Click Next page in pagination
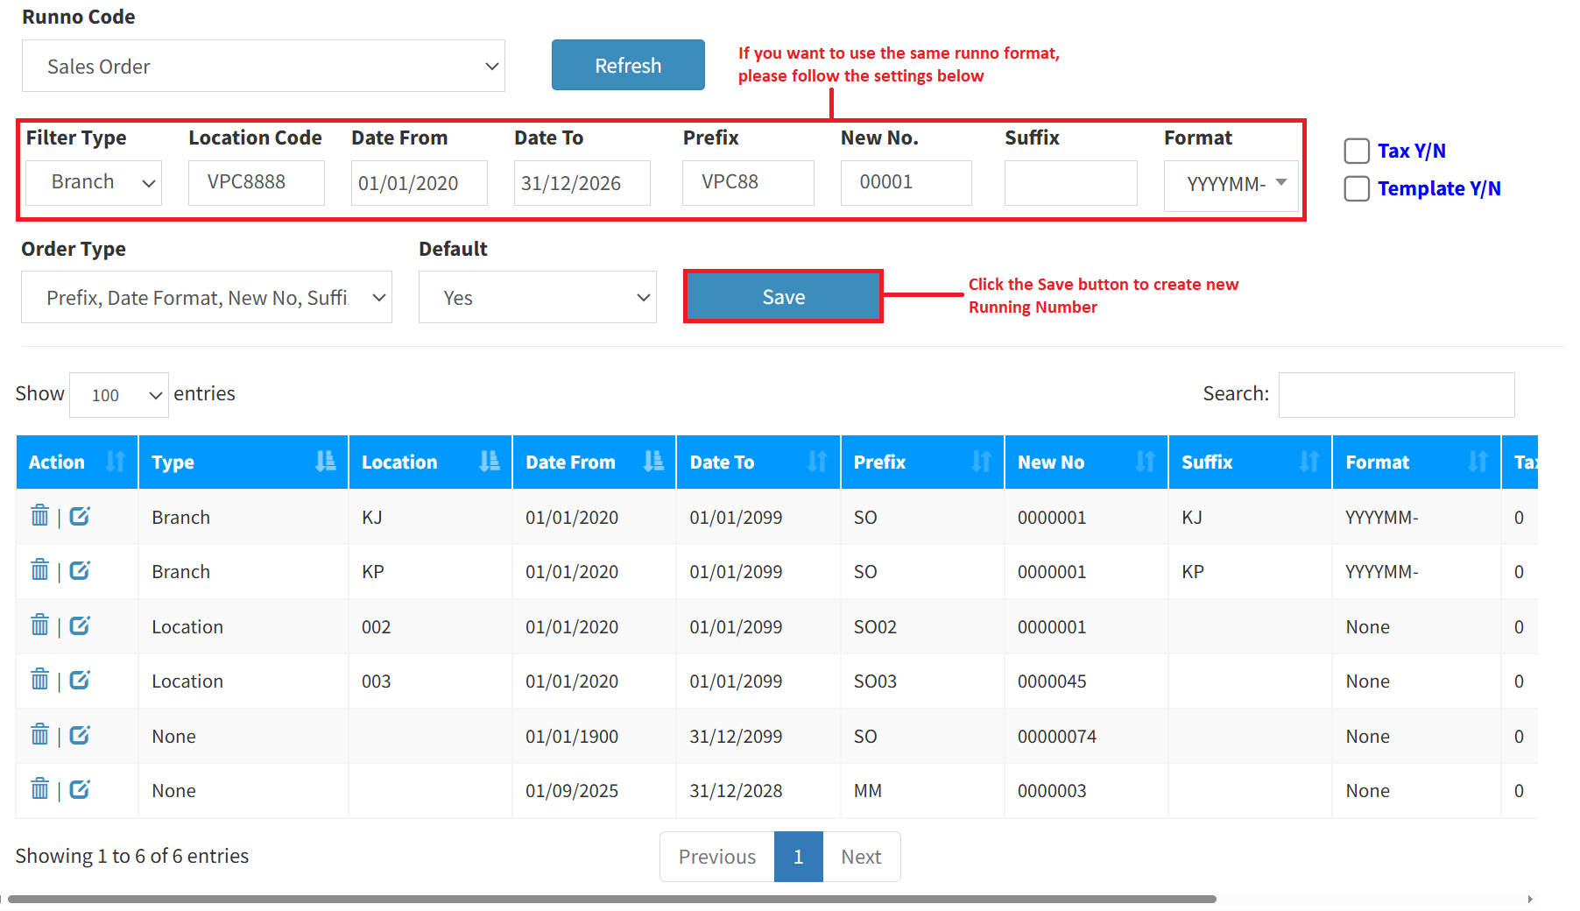 point(861,857)
